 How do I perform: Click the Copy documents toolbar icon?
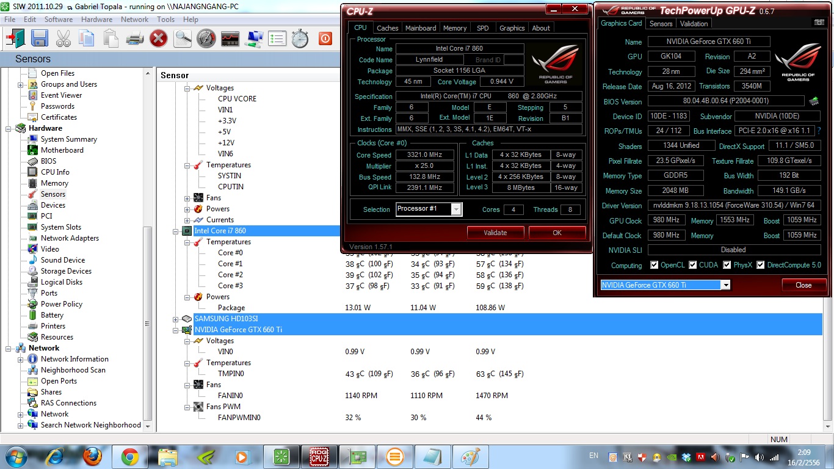click(87, 38)
